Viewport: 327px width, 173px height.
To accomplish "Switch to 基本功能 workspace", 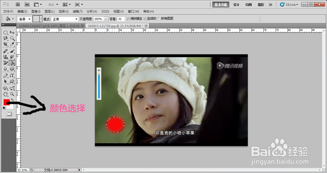I will [x=221, y=4].
